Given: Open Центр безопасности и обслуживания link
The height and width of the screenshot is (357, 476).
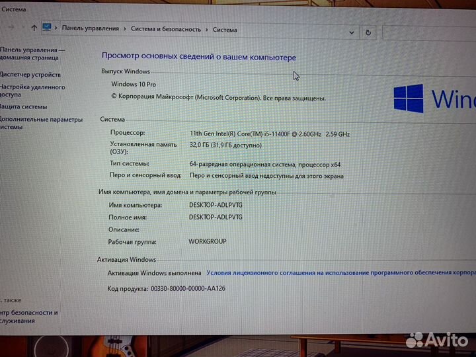Looking at the screenshot, I should (x=29, y=317).
